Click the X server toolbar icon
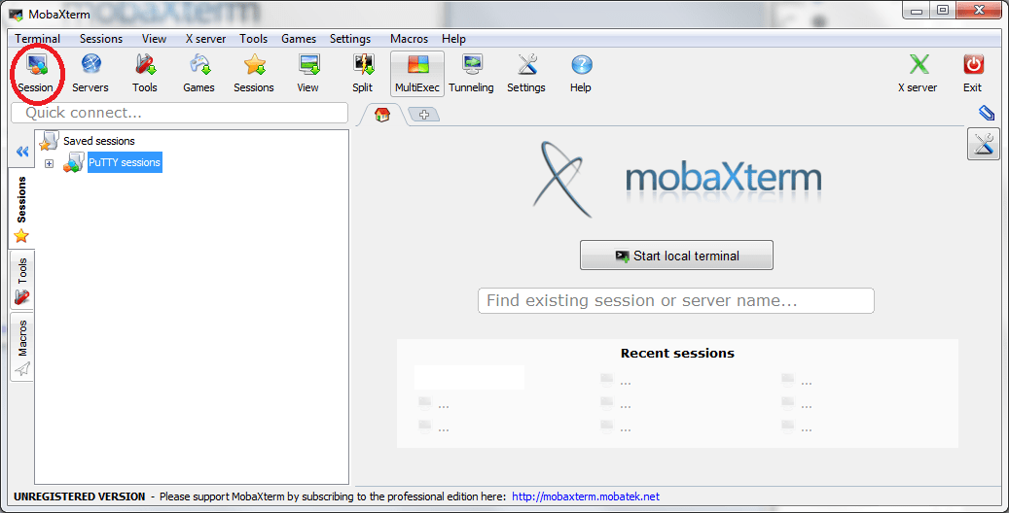1009x513 pixels. 918,74
